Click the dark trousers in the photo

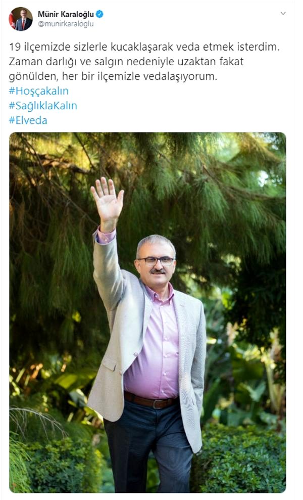point(148,446)
